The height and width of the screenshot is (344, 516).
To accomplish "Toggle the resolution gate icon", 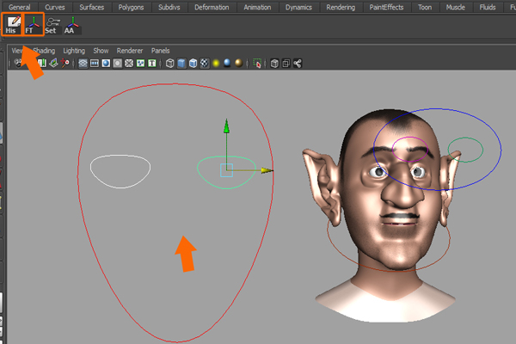I will [x=106, y=64].
